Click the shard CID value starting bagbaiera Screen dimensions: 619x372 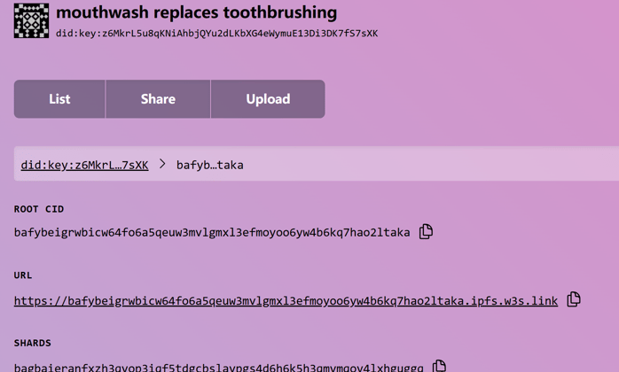(218, 368)
